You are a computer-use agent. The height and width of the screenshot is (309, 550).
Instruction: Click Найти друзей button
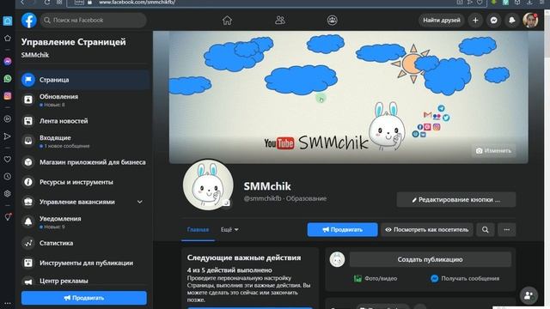tap(441, 21)
